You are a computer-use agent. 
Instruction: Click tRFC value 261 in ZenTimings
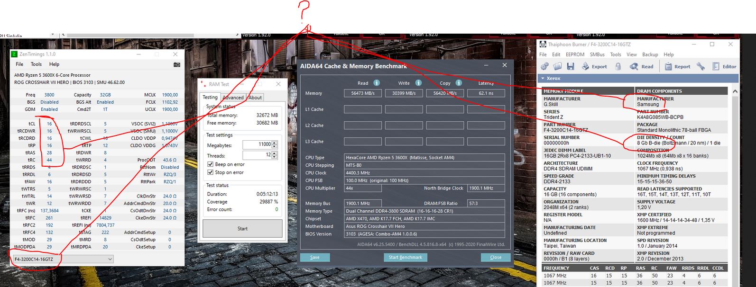coord(49,218)
